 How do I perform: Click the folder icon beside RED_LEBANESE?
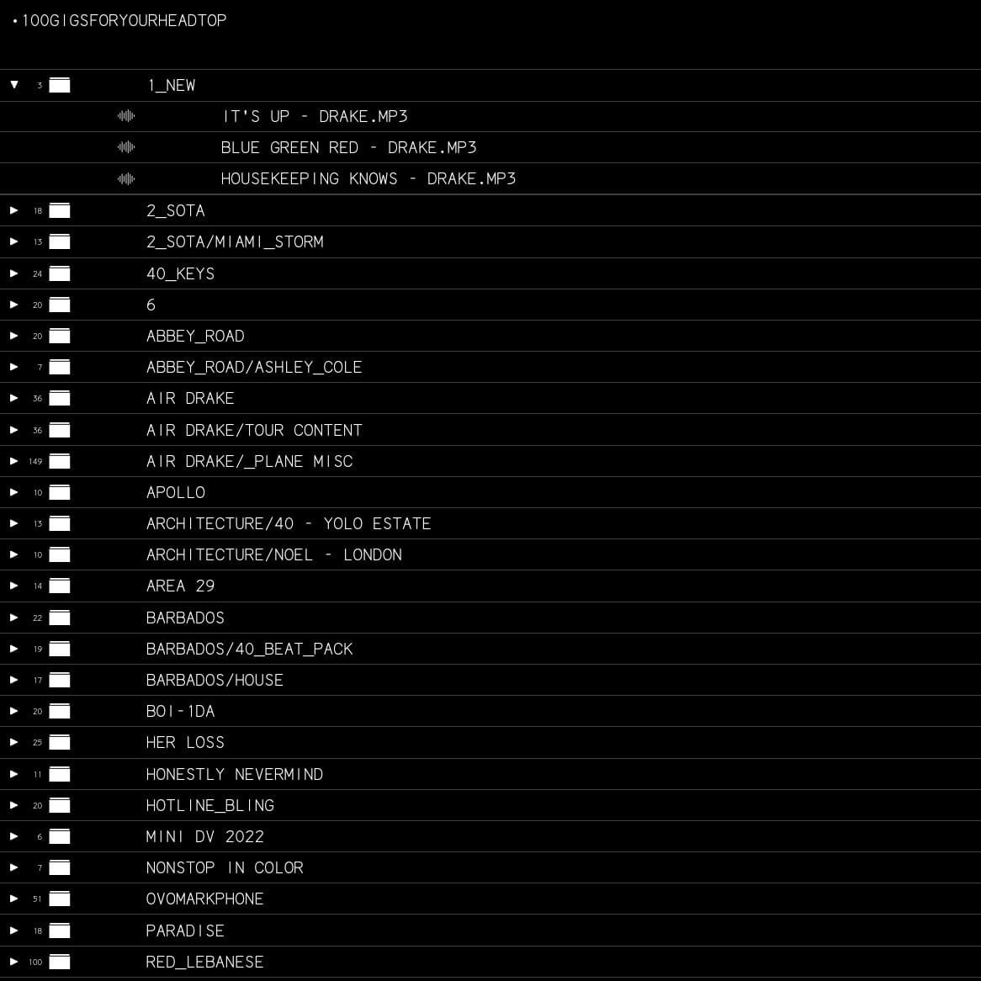pos(60,962)
